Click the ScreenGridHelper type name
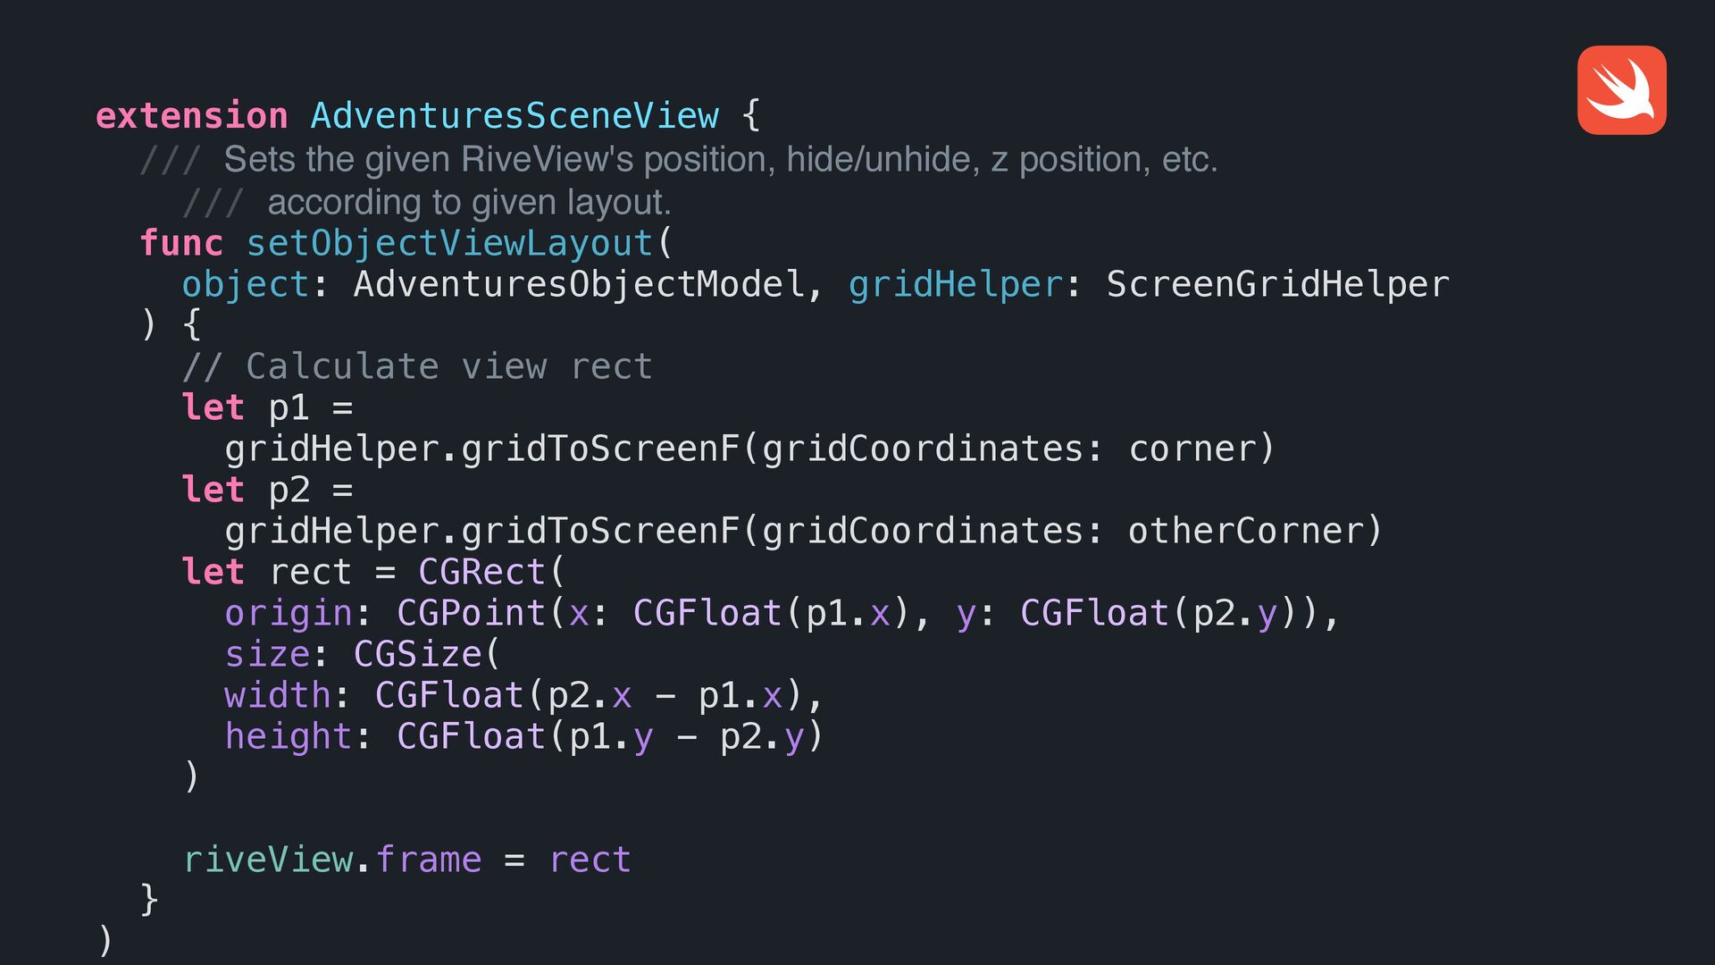 (1277, 284)
